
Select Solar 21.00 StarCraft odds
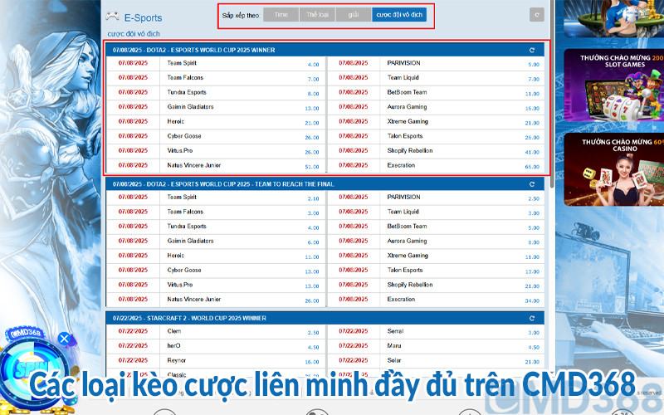coord(532,362)
